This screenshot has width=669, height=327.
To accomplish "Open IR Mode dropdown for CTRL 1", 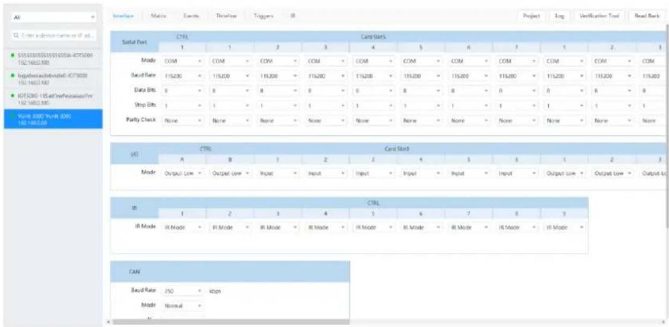I will [182, 228].
